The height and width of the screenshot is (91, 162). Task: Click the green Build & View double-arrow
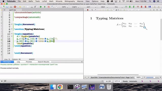coord(41,7)
